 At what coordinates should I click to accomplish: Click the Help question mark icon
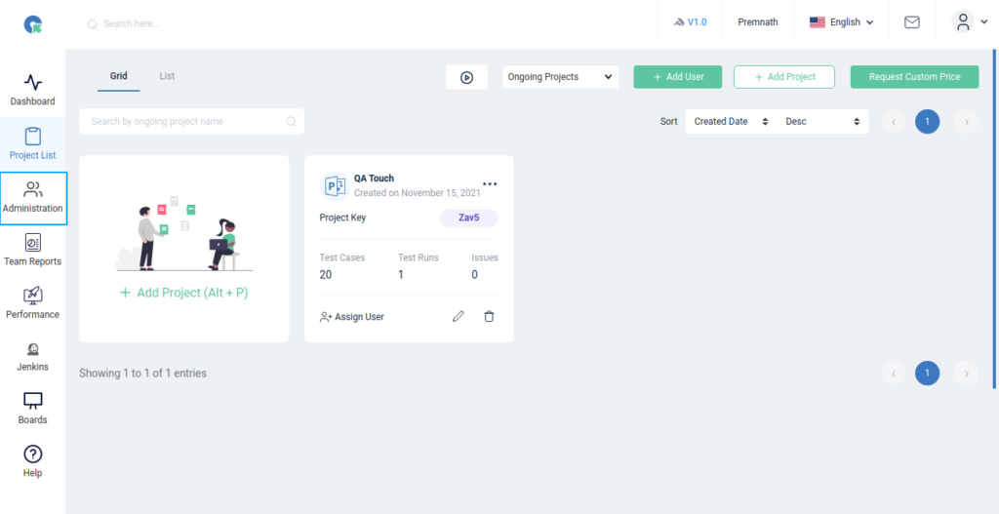[32, 461]
